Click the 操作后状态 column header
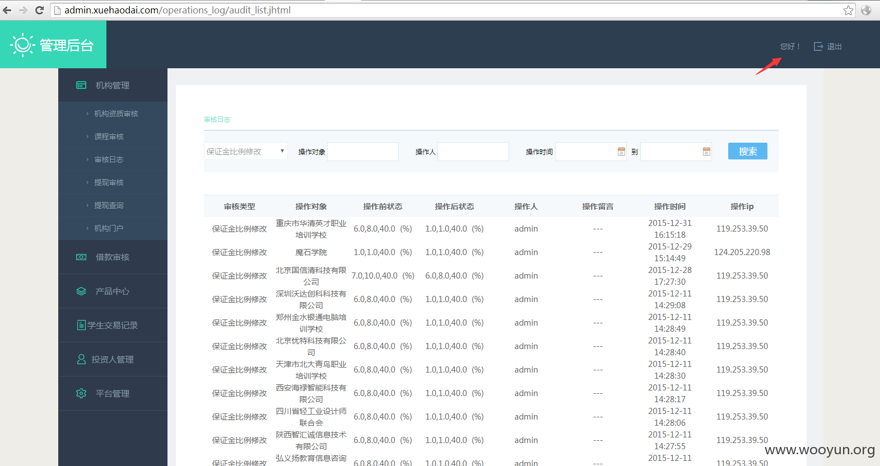The height and width of the screenshot is (466, 880). click(455, 206)
